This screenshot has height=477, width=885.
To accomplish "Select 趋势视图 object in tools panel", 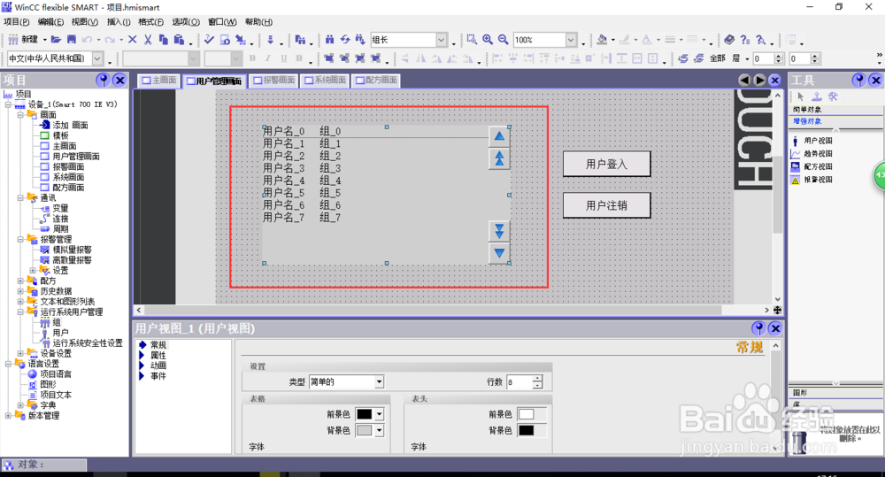I will click(812, 154).
